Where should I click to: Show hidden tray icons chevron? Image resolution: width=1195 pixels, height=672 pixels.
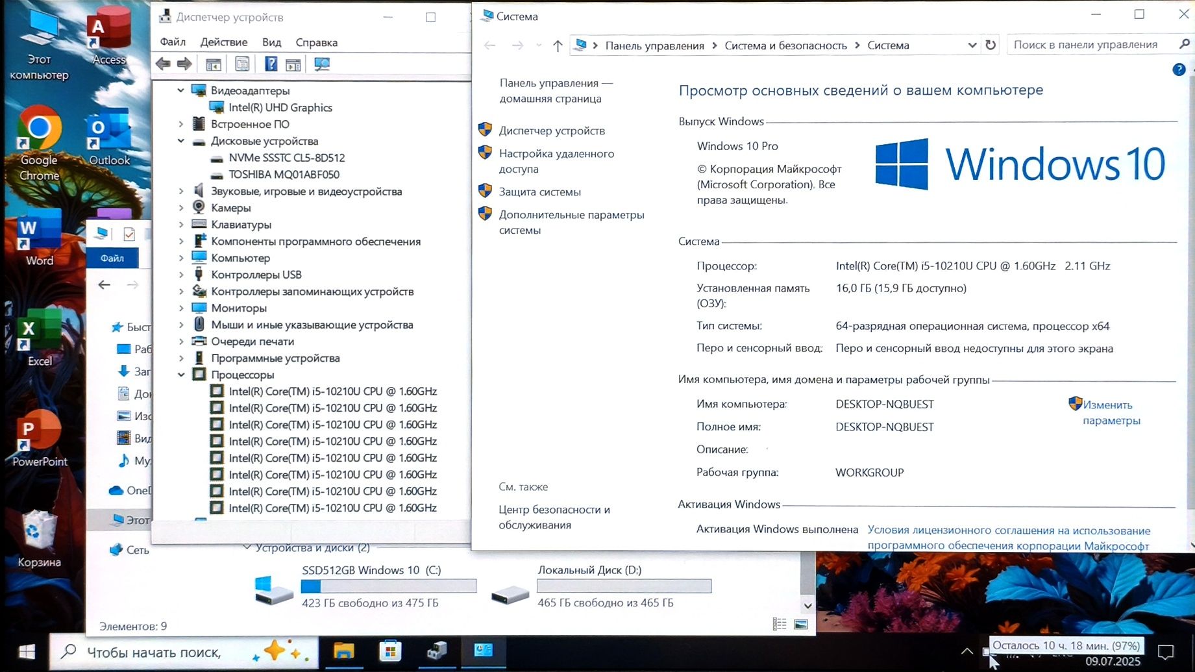point(967,651)
